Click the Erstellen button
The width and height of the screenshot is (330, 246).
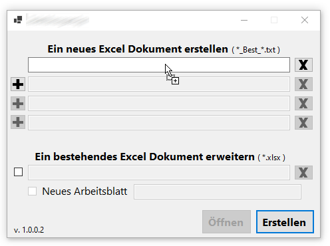pos(285,222)
